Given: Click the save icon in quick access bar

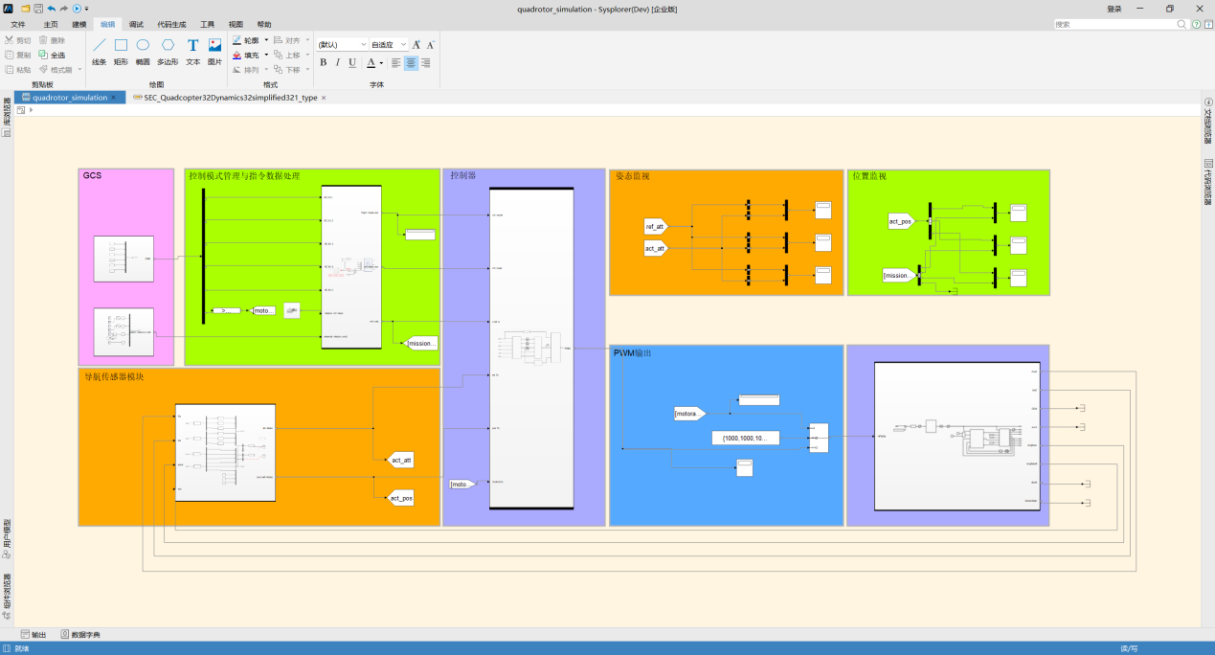Looking at the screenshot, I should click(38, 9).
